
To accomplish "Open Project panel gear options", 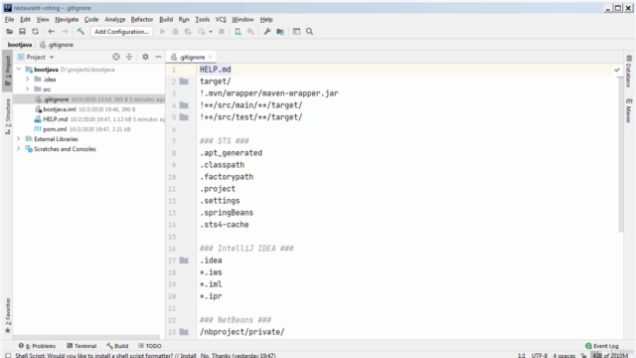I will tap(145, 57).
